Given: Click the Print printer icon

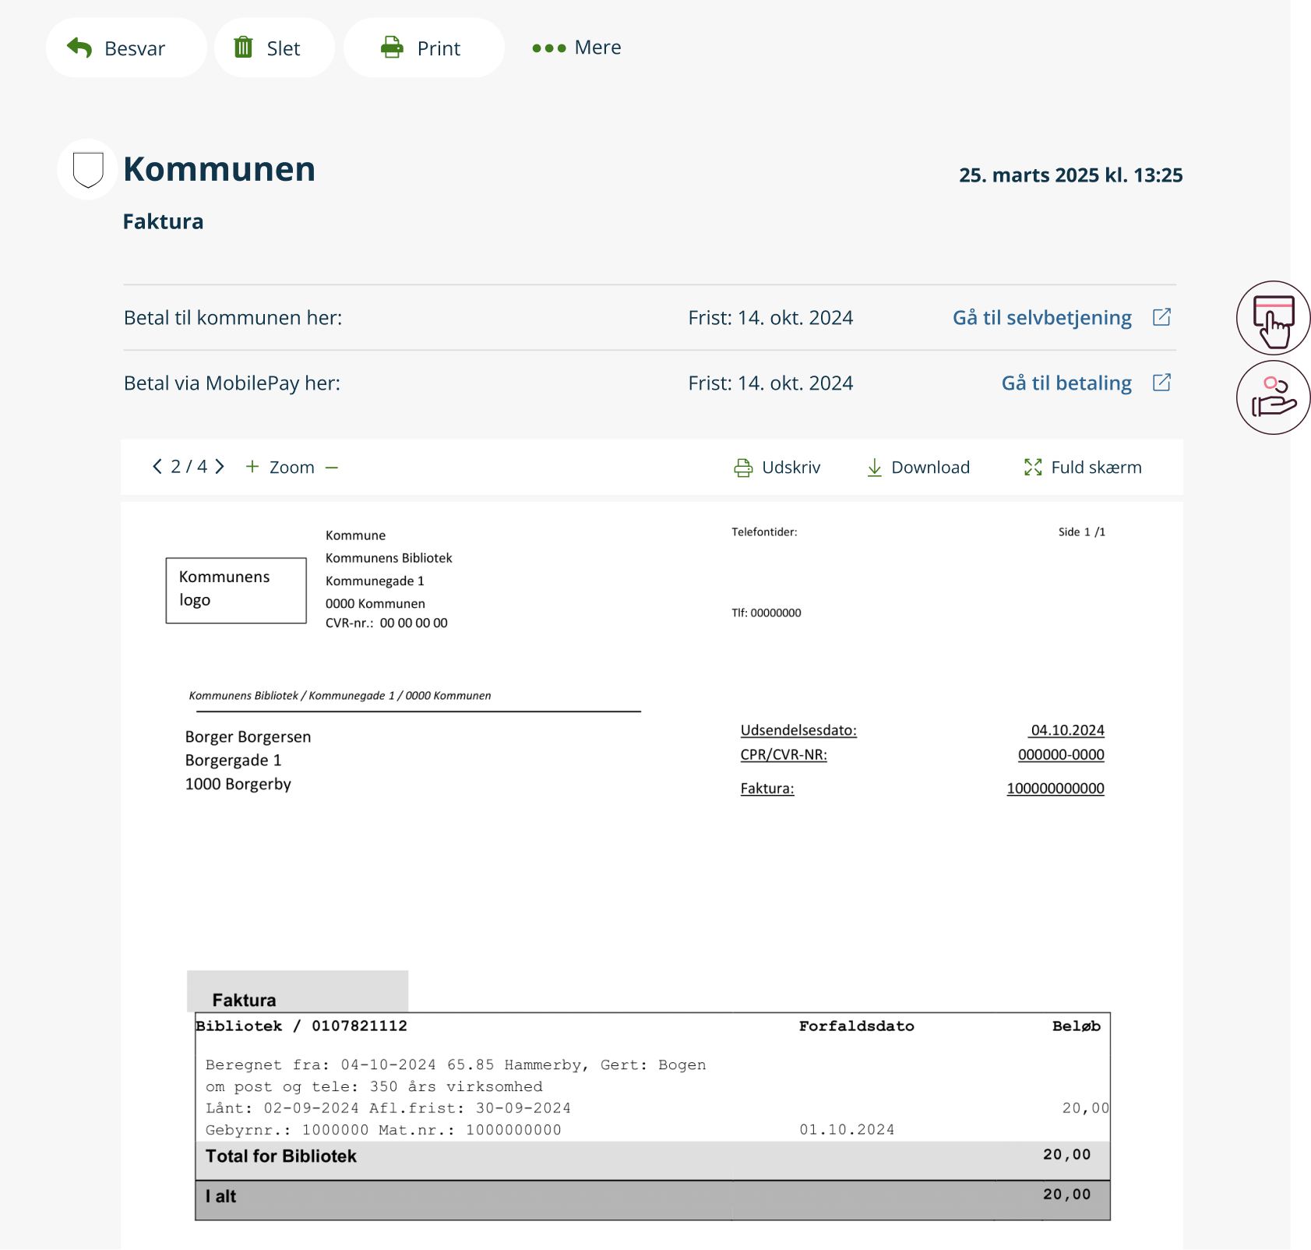Looking at the screenshot, I should (392, 48).
